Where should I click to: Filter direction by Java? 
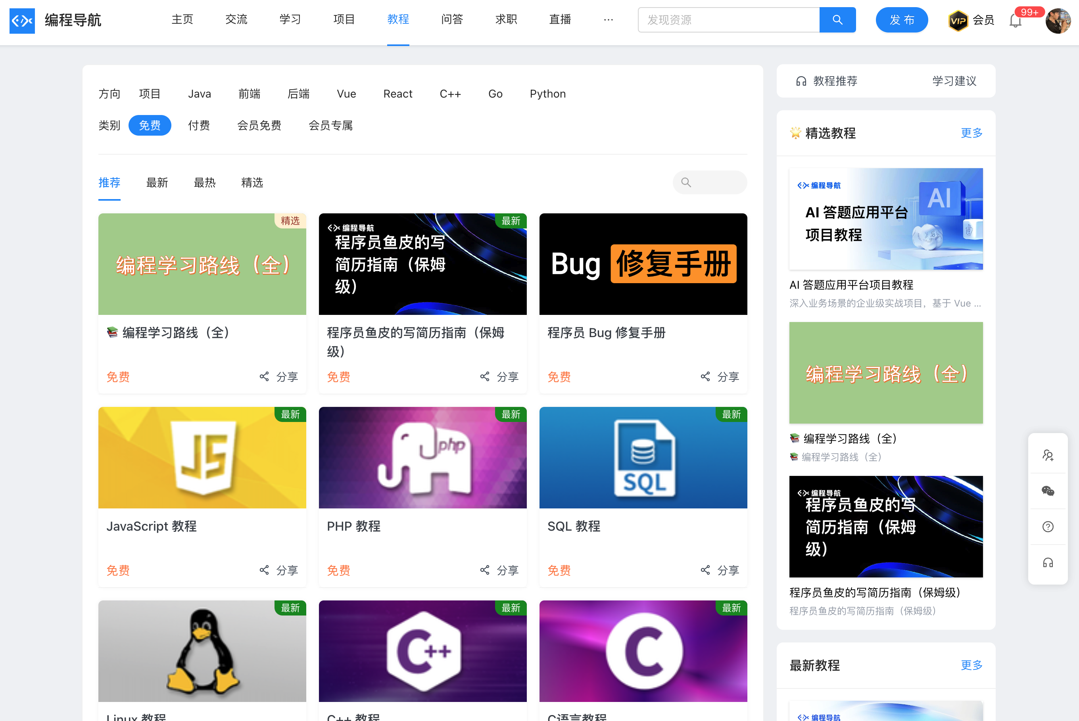199,94
